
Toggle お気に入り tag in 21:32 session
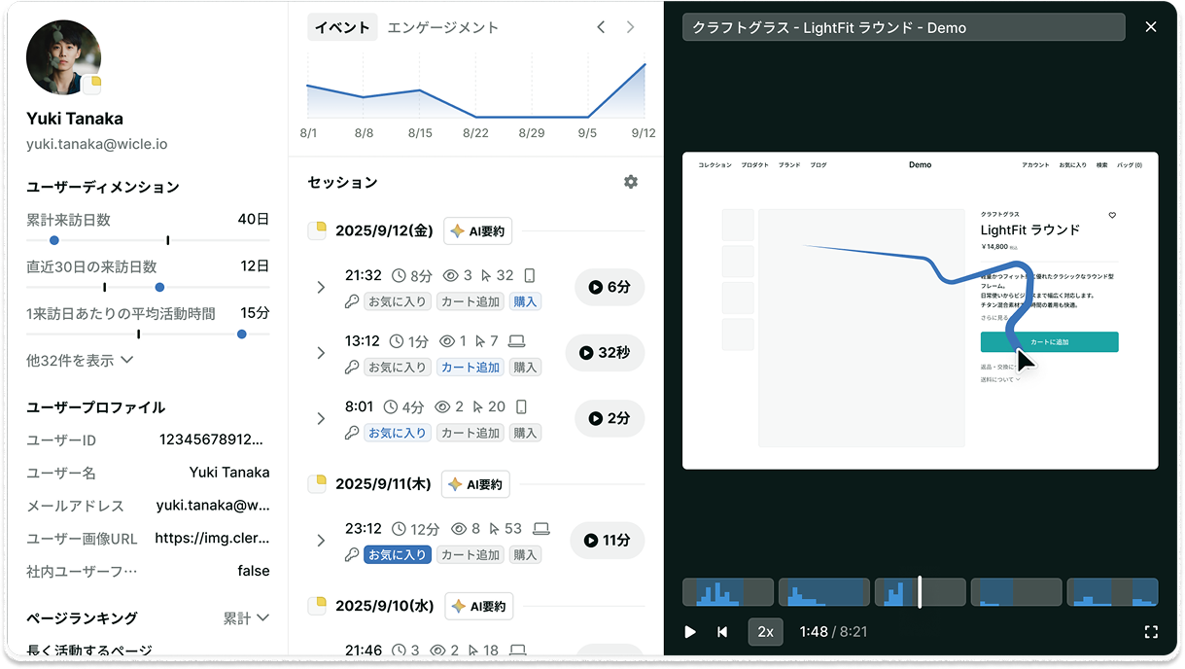pyautogui.click(x=397, y=301)
